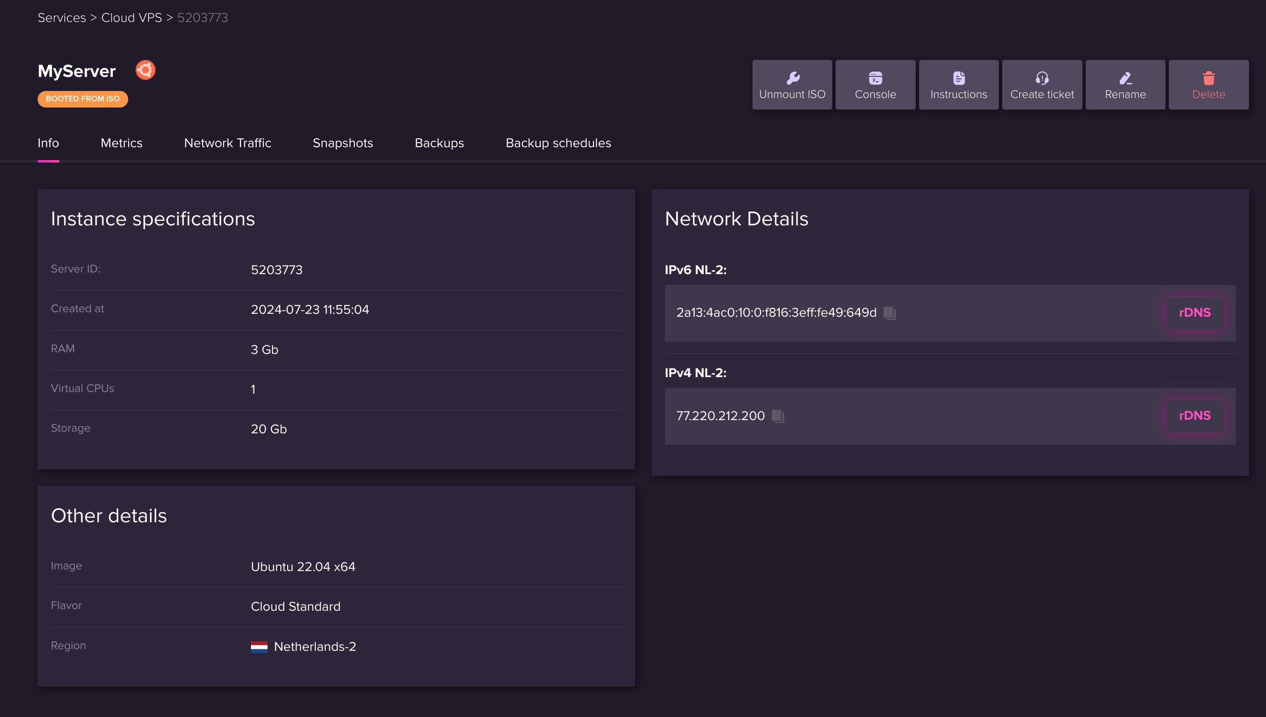Select the Backups tab
Screen dimensions: 1266x717
click(439, 143)
